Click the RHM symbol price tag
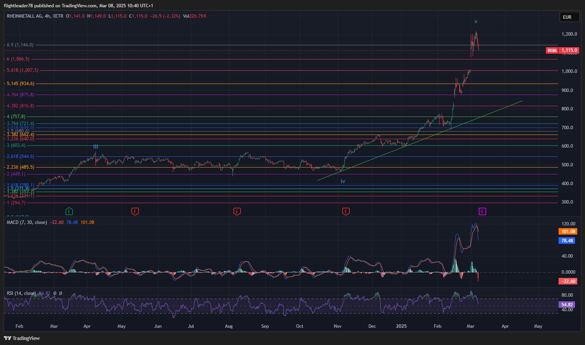Image resolution: width=585 pixels, height=345 pixels. (552, 50)
